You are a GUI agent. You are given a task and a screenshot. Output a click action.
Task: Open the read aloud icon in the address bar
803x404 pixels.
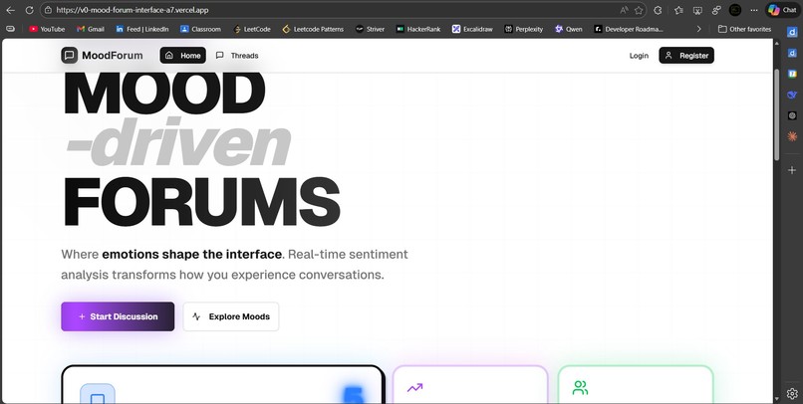(624, 10)
